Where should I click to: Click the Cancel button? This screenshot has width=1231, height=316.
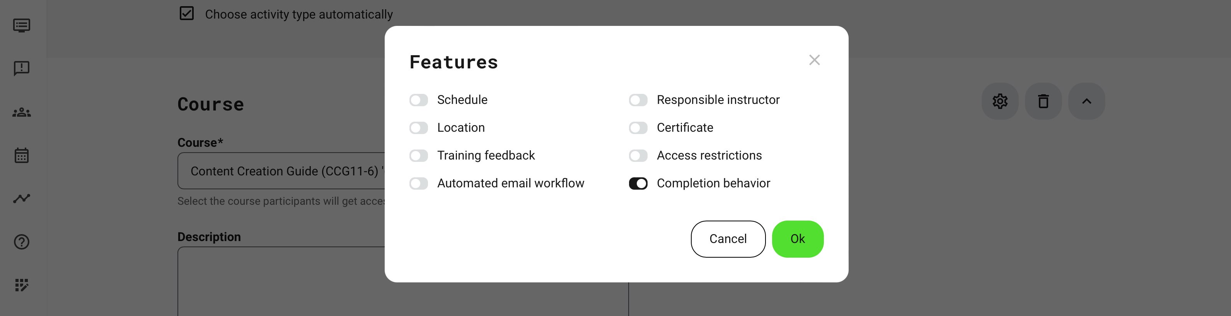tap(728, 239)
